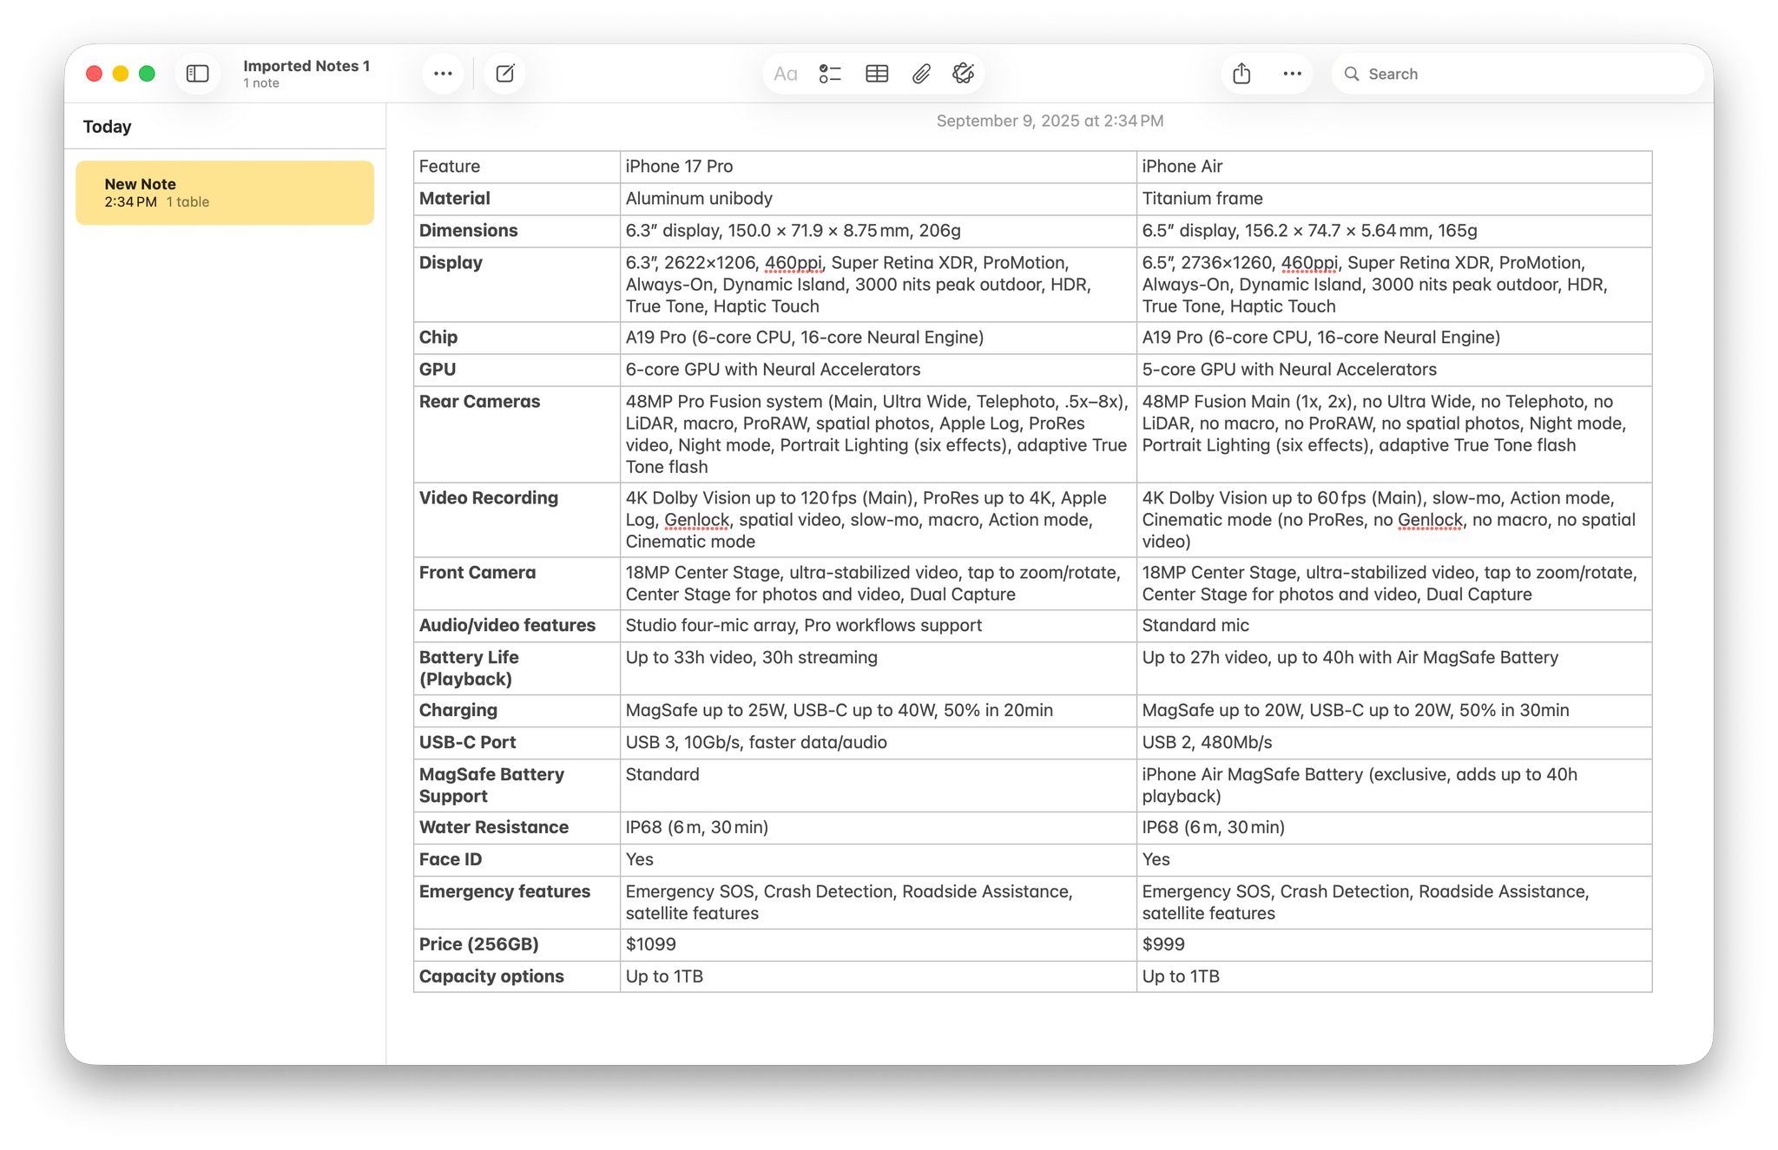The height and width of the screenshot is (1150, 1778).
Task: Click the USB 3, 10Gb/s cell
Action: [878, 743]
